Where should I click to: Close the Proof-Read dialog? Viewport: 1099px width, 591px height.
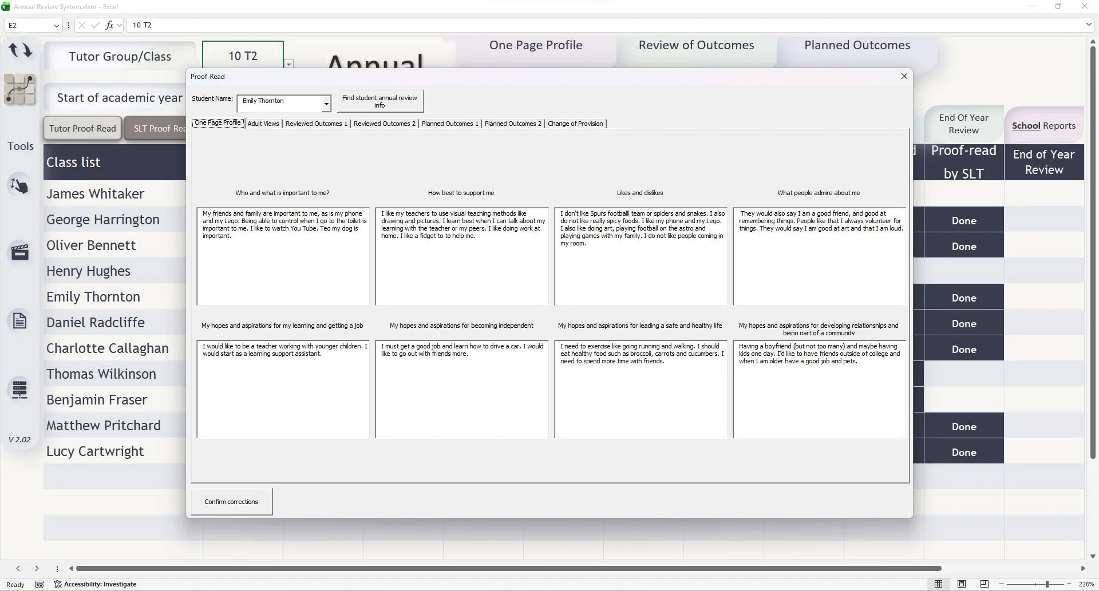coord(904,76)
